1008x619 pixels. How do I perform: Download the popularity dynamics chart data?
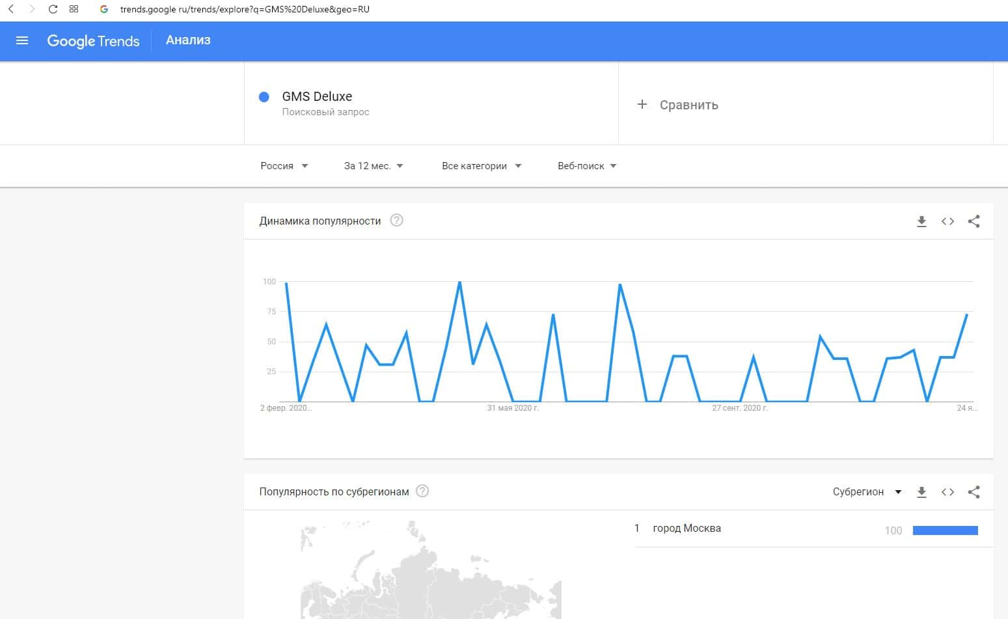921,221
